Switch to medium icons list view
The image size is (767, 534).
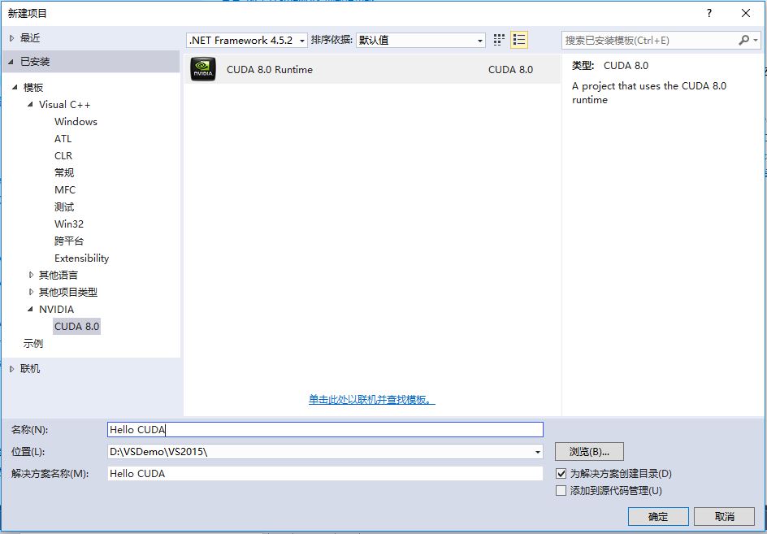tap(519, 40)
